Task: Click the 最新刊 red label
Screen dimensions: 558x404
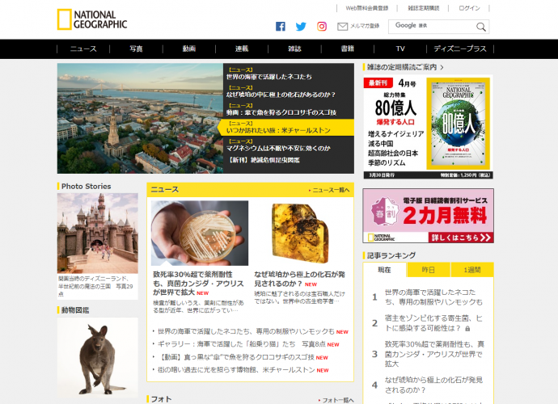Action: pyautogui.click(x=378, y=83)
